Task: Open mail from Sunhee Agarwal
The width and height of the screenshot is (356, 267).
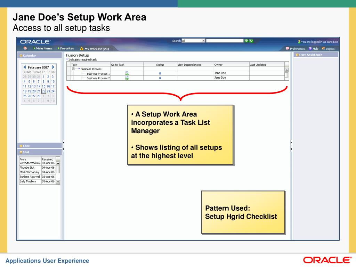Action: pyautogui.click(x=38, y=177)
